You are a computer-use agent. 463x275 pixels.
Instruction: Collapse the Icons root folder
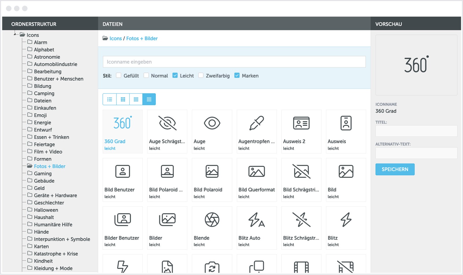(14, 35)
